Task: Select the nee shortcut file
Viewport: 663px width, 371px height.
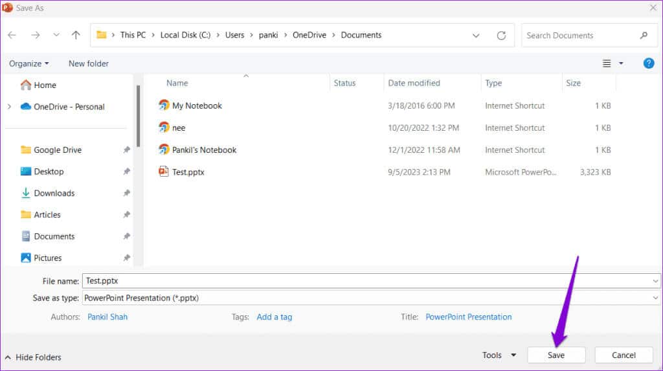Action: coord(179,128)
